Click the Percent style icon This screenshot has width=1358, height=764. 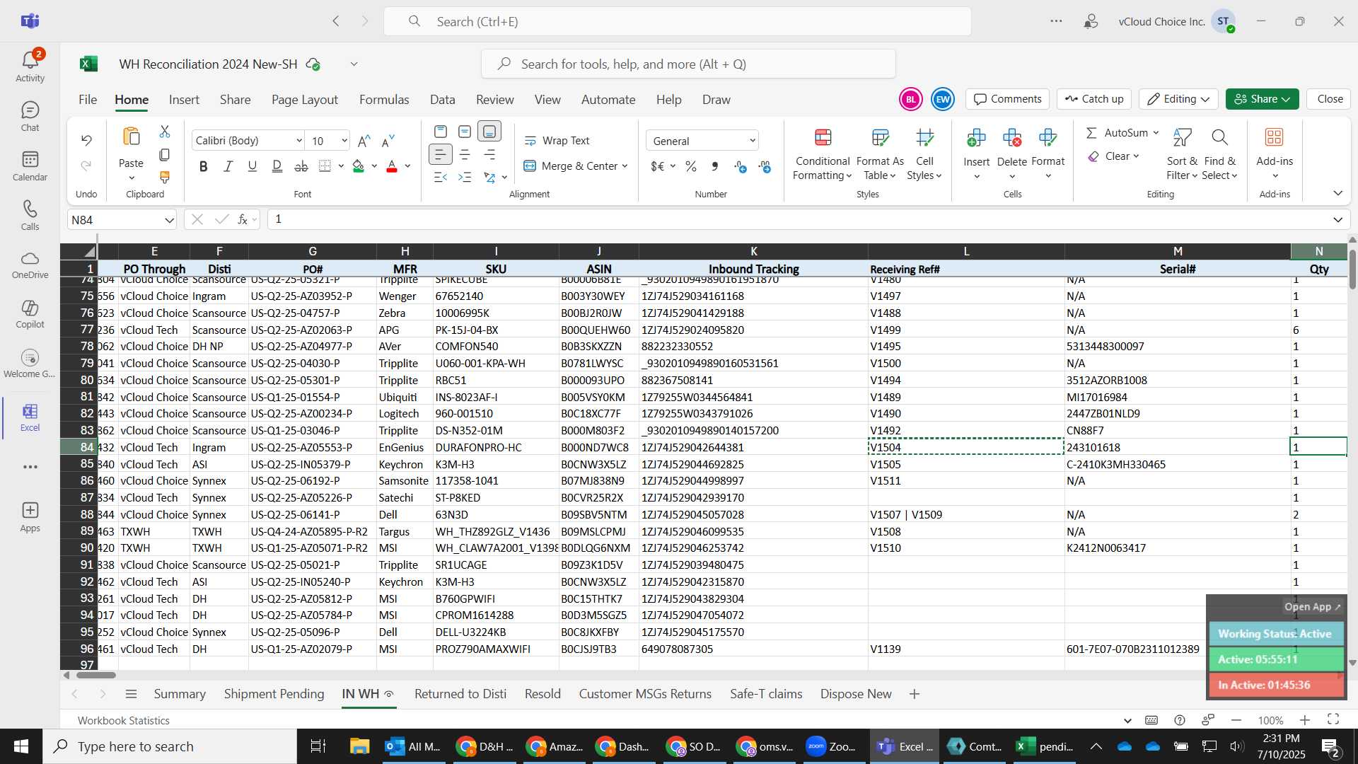(x=691, y=166)
